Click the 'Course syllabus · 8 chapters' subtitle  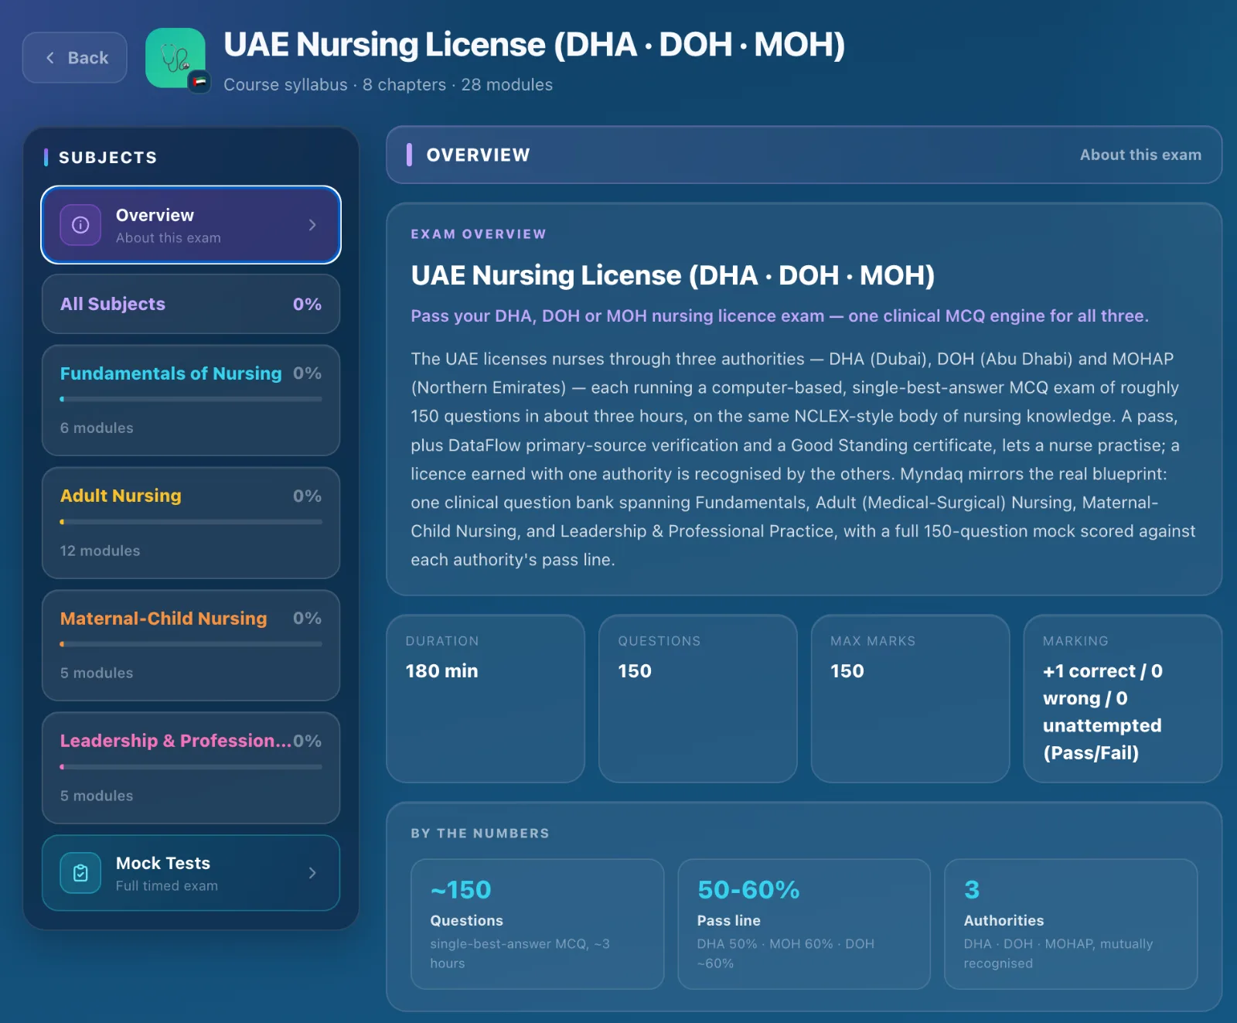pos(388,85)
